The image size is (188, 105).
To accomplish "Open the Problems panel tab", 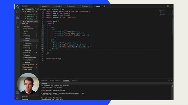I will coord(44,80).
